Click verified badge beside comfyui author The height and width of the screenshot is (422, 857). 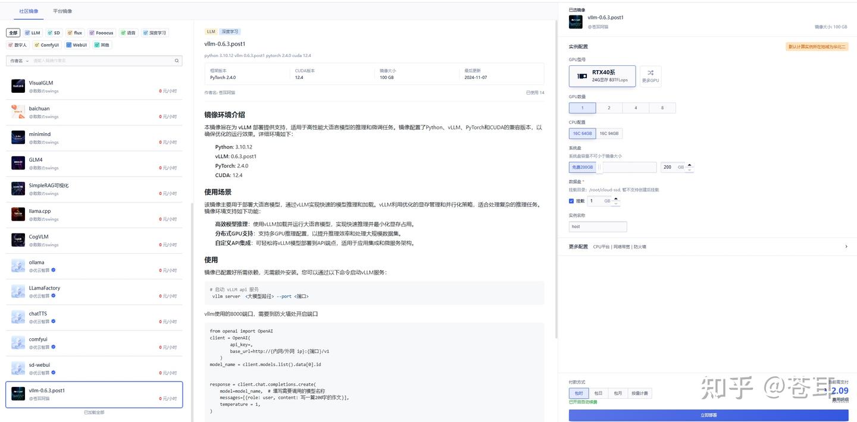pos(54,347)
